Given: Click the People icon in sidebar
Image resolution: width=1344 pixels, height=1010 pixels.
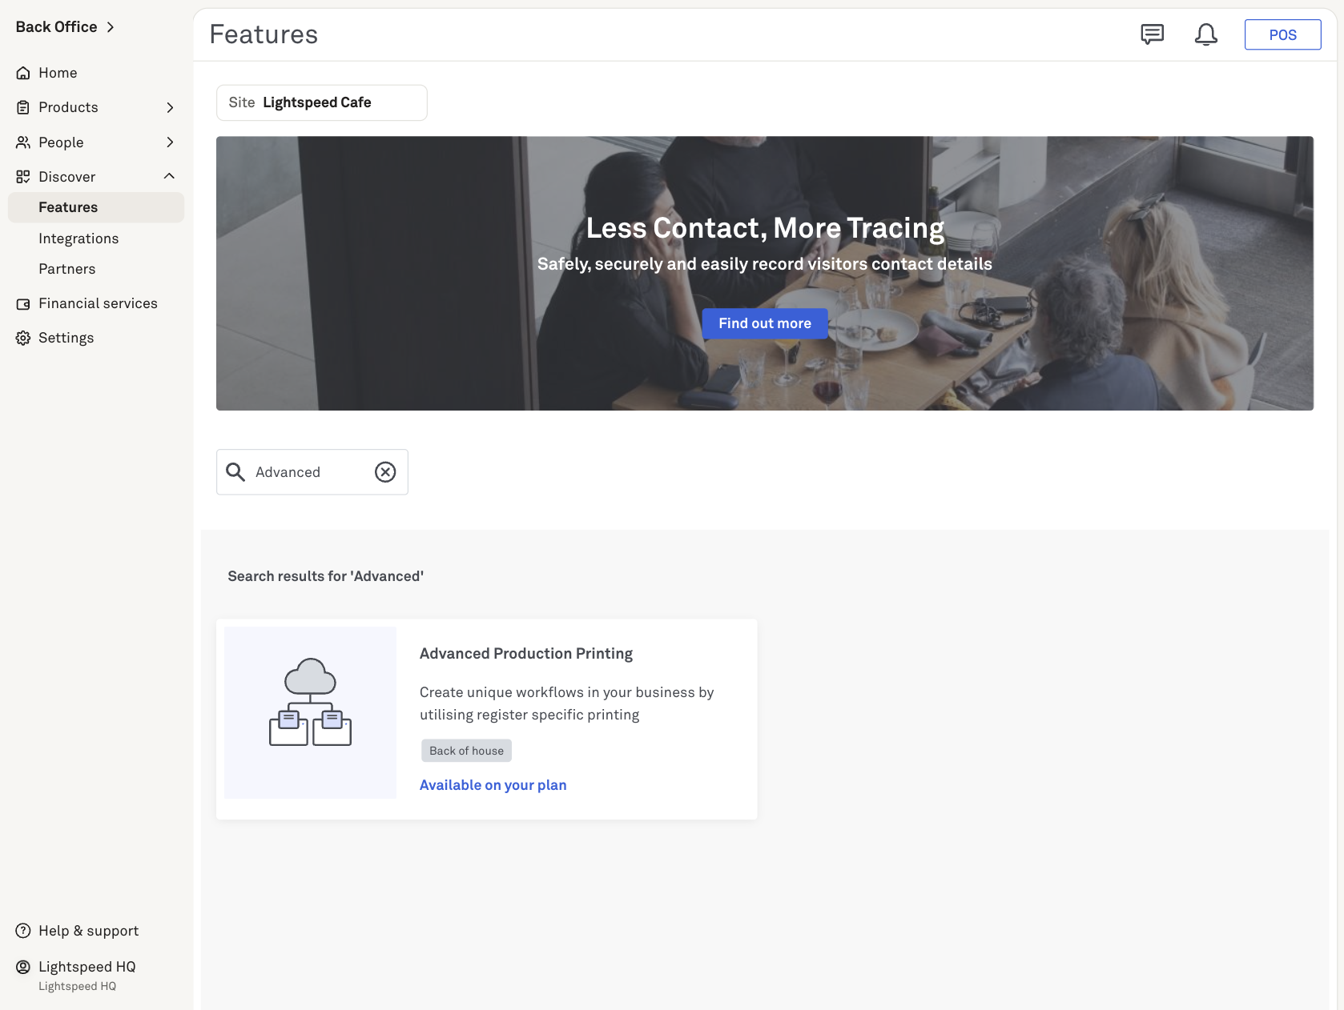Looking at the screenshot, I should pyautogui.click(x=23, y=142).
